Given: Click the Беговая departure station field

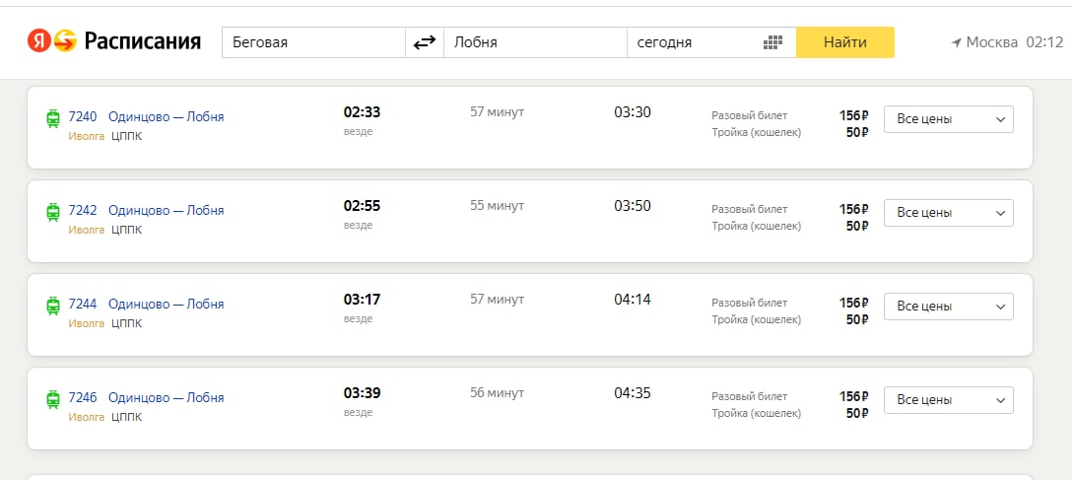Looking at the screenshot, I should click(x=313, y=42).
